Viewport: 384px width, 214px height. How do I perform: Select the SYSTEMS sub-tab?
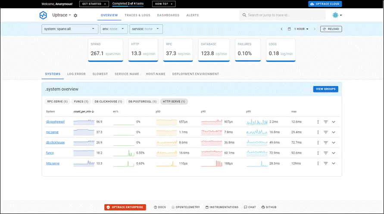53,74
